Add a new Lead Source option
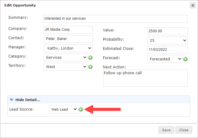 (x=81, y=109)
